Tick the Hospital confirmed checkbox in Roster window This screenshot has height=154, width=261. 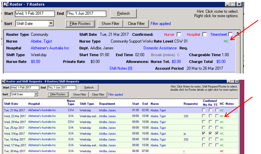(x=205, y=34)
